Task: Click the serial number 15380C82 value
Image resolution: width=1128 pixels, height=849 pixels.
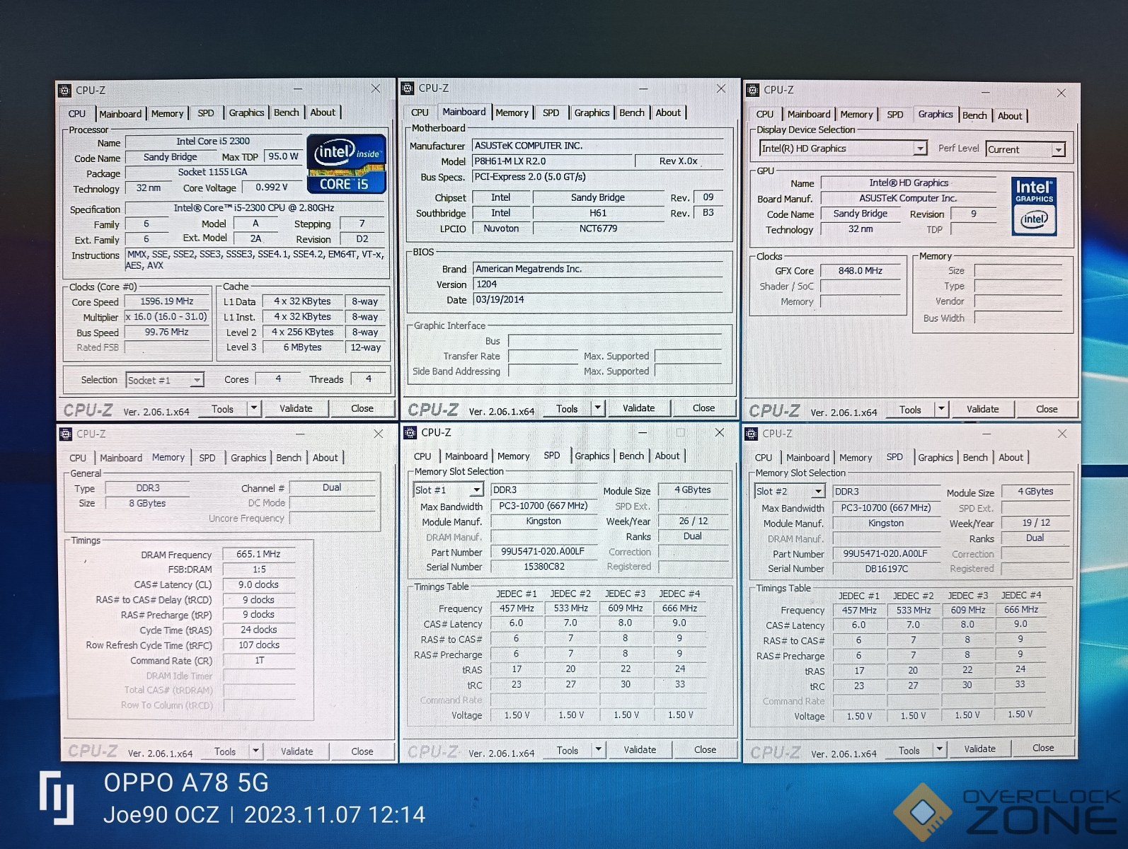Action: (x=543, y=567)
